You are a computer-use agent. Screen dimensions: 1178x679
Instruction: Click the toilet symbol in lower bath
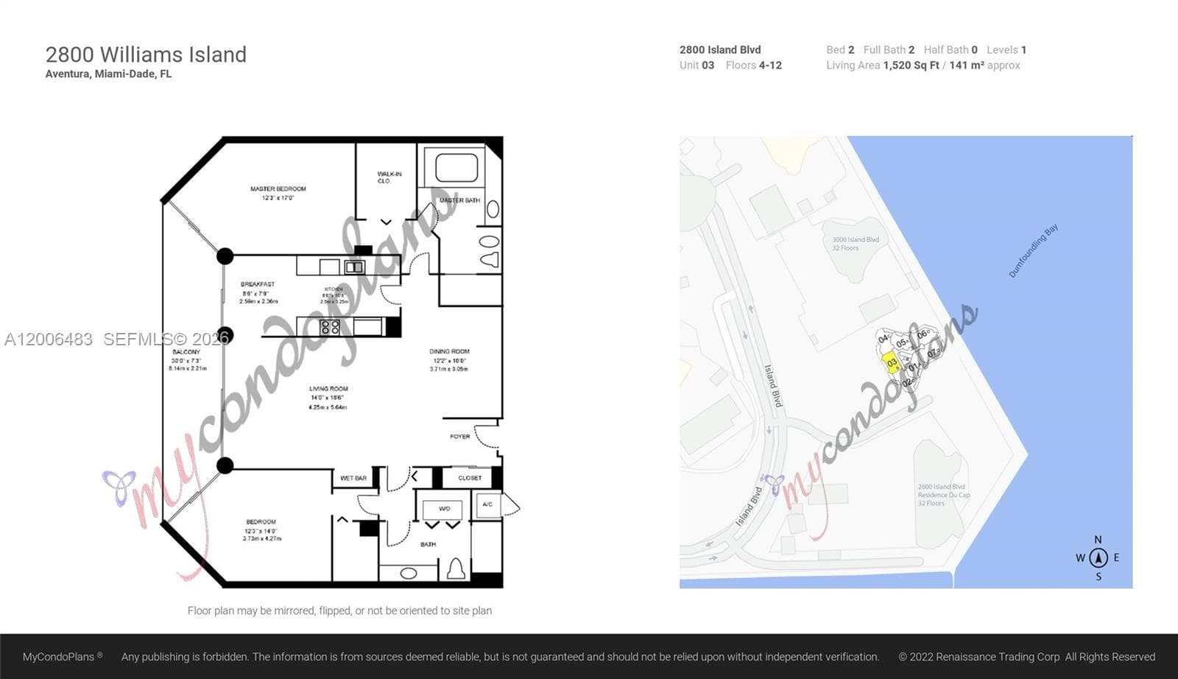coord(456,569)
